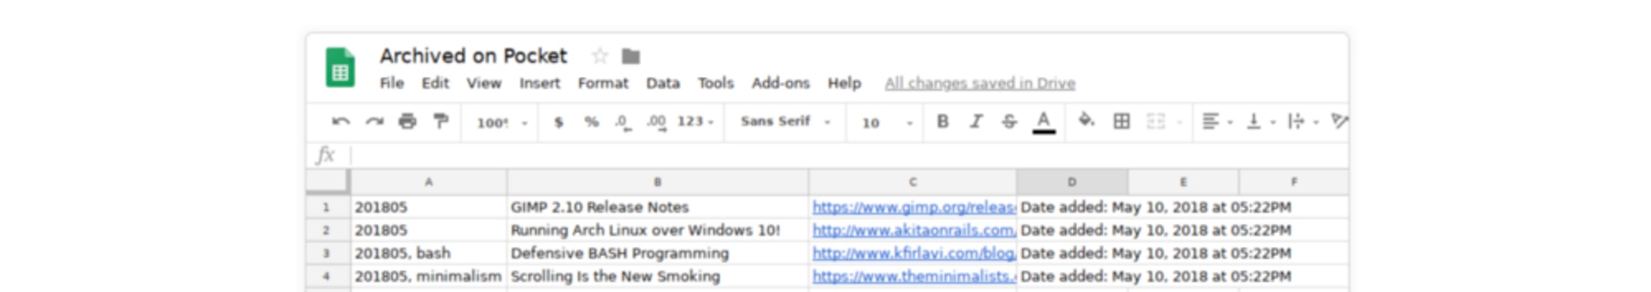Select row 3 header
Viewport: 1651px width, 292px height.
pyautogui.click(x=327, y=253)
